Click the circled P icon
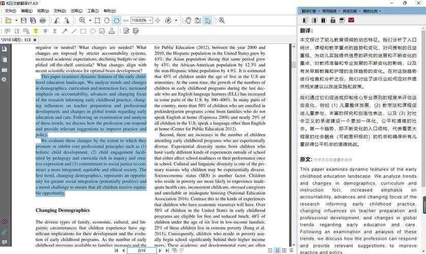This screenshot has height=254, width=426. point(168,21)
